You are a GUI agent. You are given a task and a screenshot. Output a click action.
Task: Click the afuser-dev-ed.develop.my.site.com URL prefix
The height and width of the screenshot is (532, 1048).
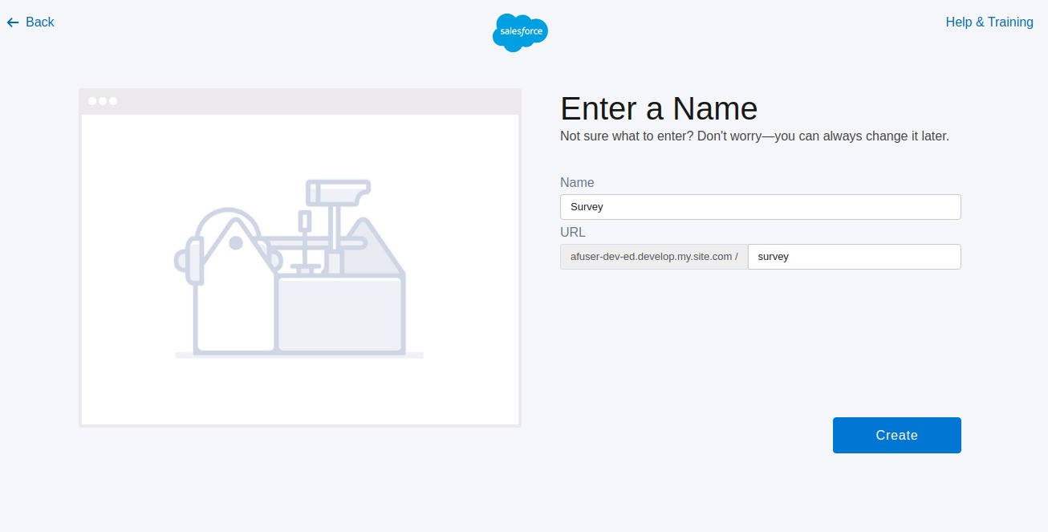pos(653,257)
